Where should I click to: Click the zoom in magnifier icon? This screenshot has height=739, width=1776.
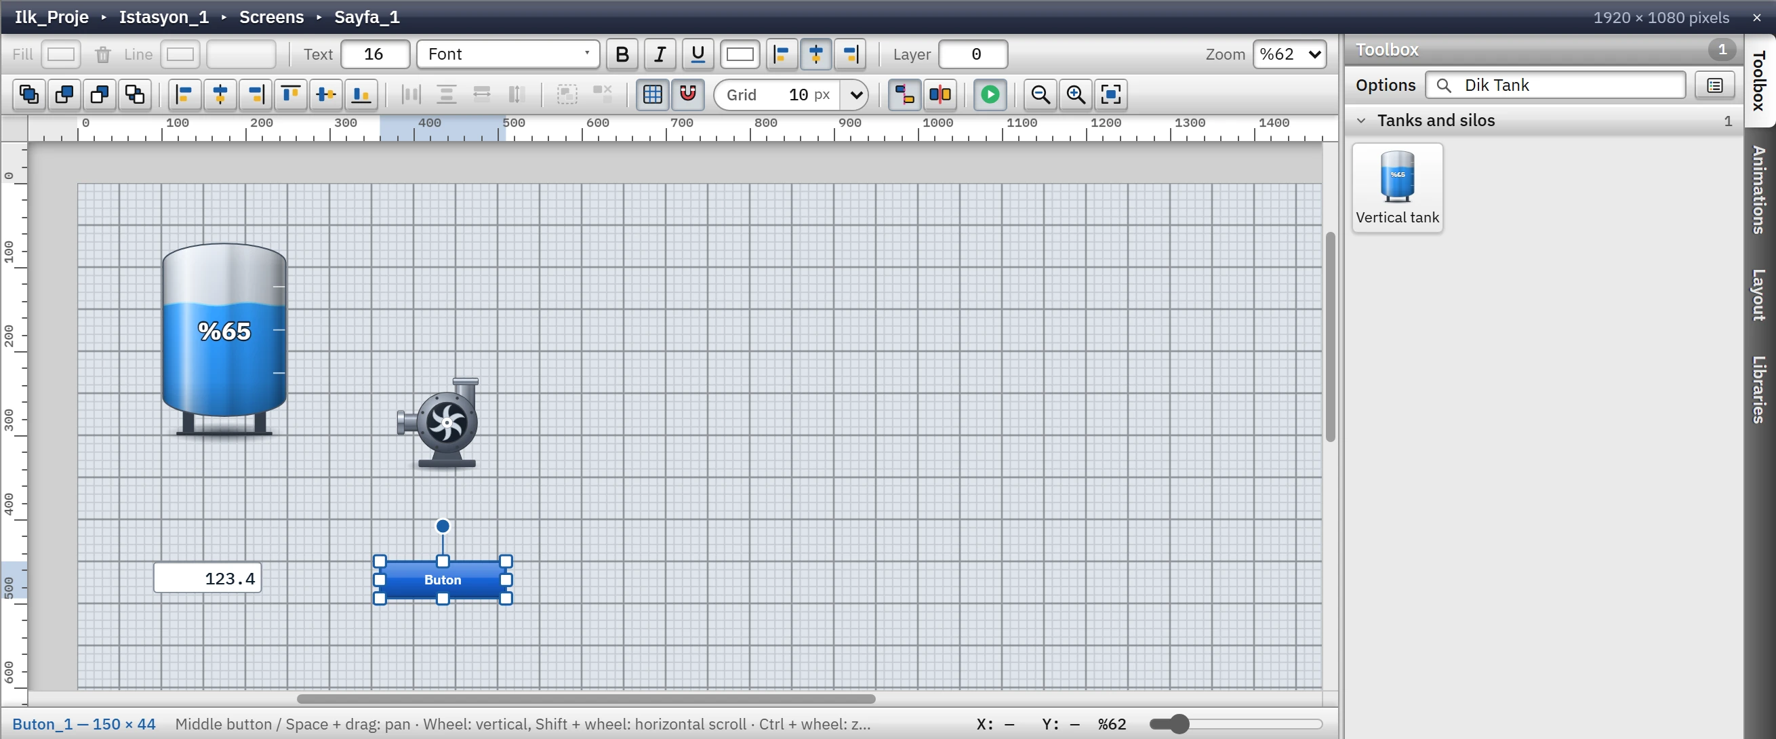tap(1076, 94)
